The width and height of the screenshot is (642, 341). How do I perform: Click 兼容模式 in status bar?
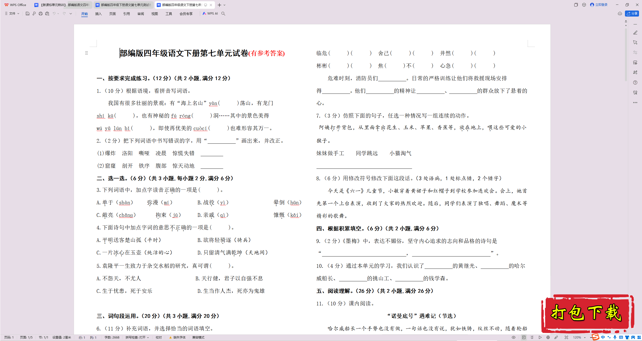coord(198,337)
